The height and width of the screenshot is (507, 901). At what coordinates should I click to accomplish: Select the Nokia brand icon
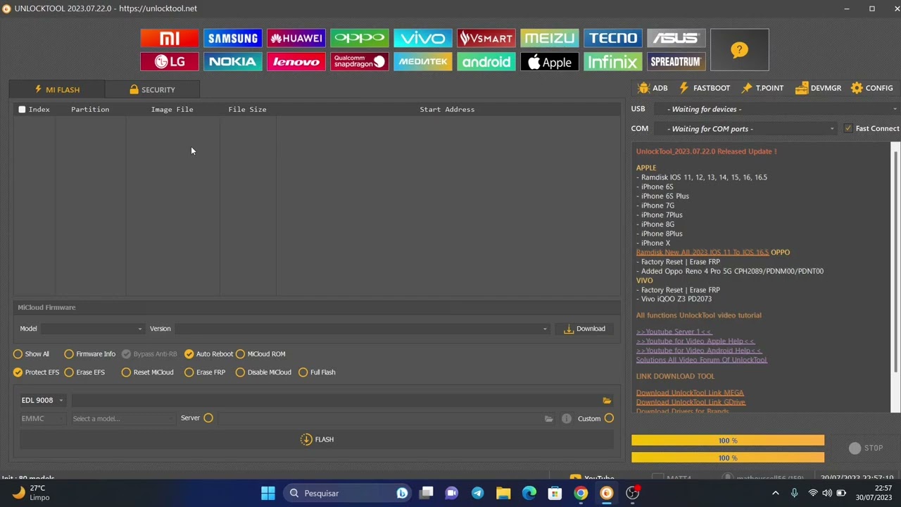(233, 62)
